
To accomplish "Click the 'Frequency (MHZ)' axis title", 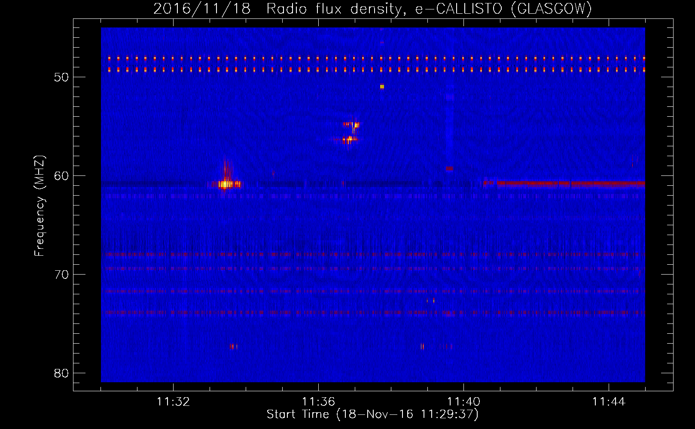I will [x=40, y=205].
